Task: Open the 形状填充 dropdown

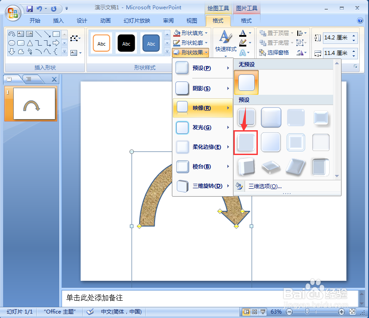Action: (x=190, y=33)
